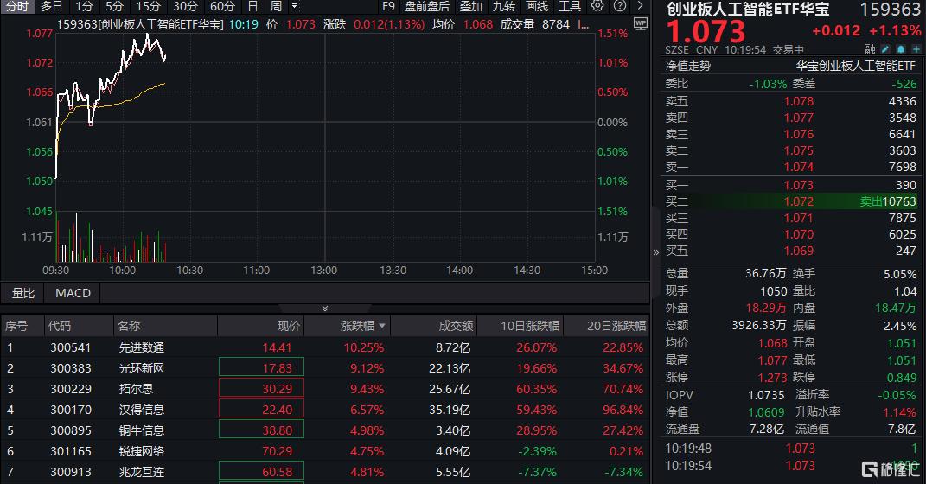
Task: Open the 画线 drawing tools
Action: point(537,7)
